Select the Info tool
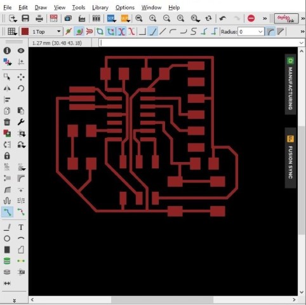The image size is (306, 305). [x=7, y=51]
